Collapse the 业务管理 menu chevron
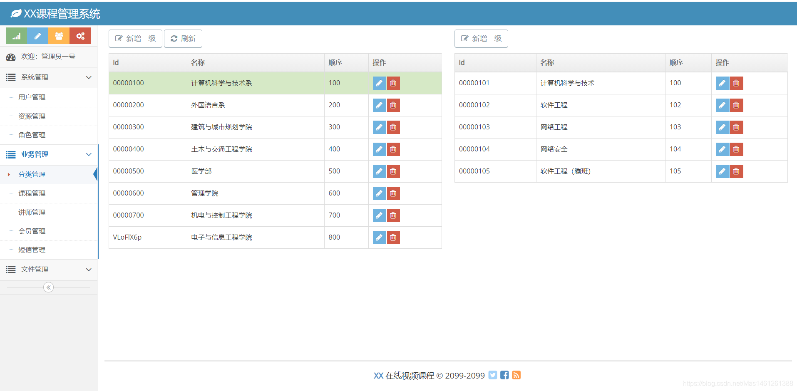The image size is (797, 391). [x=89, y=154]
